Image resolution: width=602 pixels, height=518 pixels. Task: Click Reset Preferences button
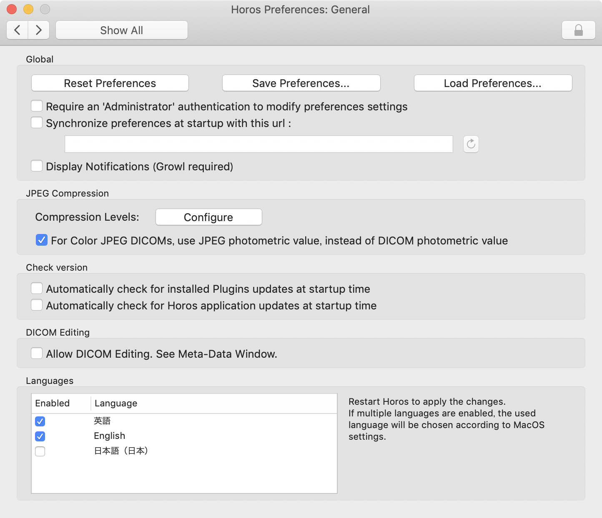pos(110,83)
